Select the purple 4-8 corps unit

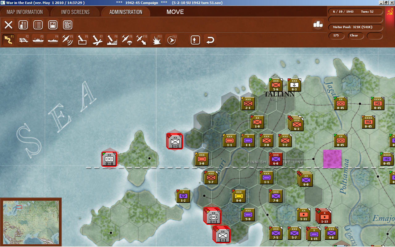click(331, 233)
